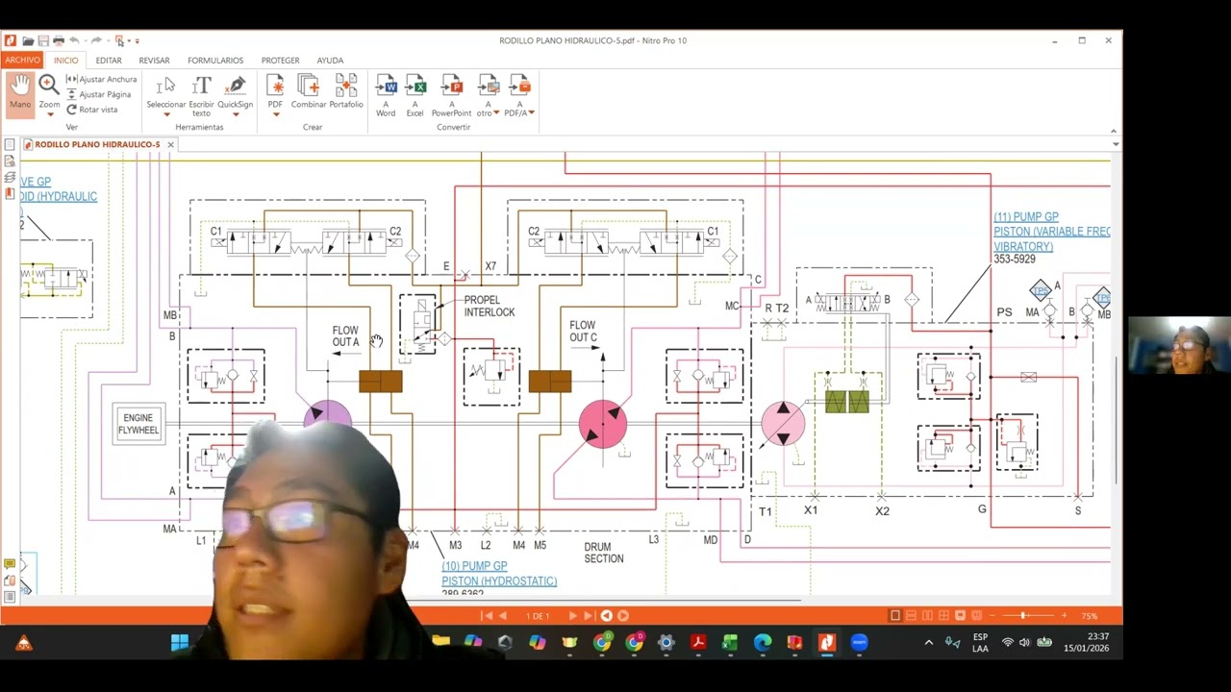Click Rotar vista
This screenshot has height=692, width=1231.
(x=91, y=110)
